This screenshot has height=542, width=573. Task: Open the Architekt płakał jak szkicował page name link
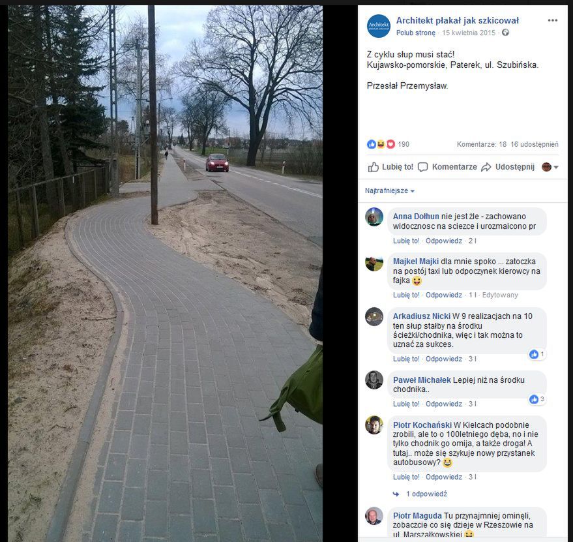(x=458, y=20)
